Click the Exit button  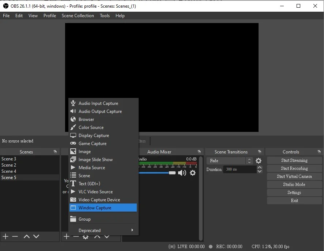[294, 201]
